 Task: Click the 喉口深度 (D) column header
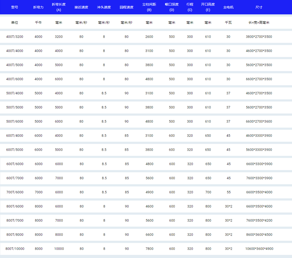point(172,7)
